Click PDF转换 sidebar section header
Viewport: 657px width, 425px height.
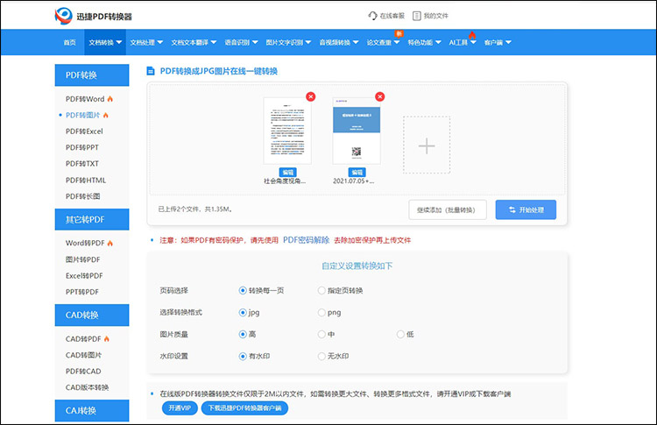[92, 75]
